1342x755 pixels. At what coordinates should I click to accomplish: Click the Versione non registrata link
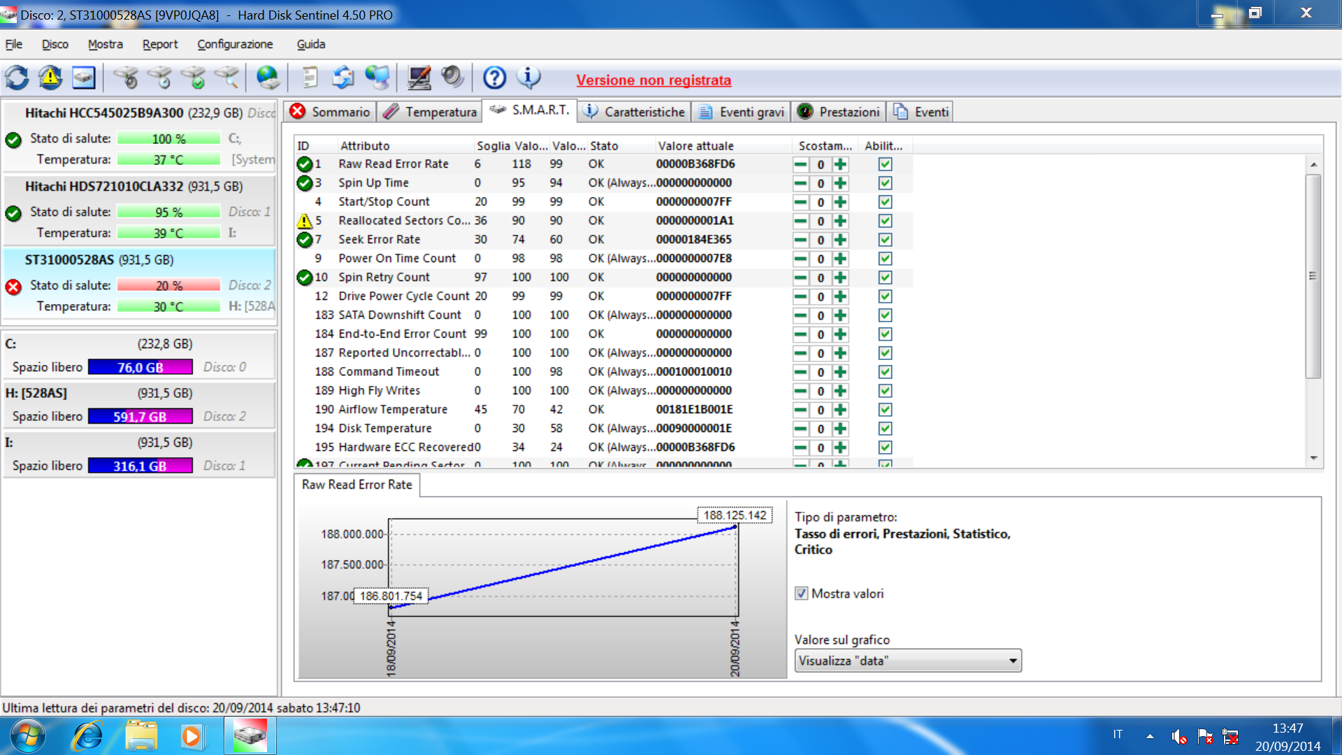click(x=654, y=80)
